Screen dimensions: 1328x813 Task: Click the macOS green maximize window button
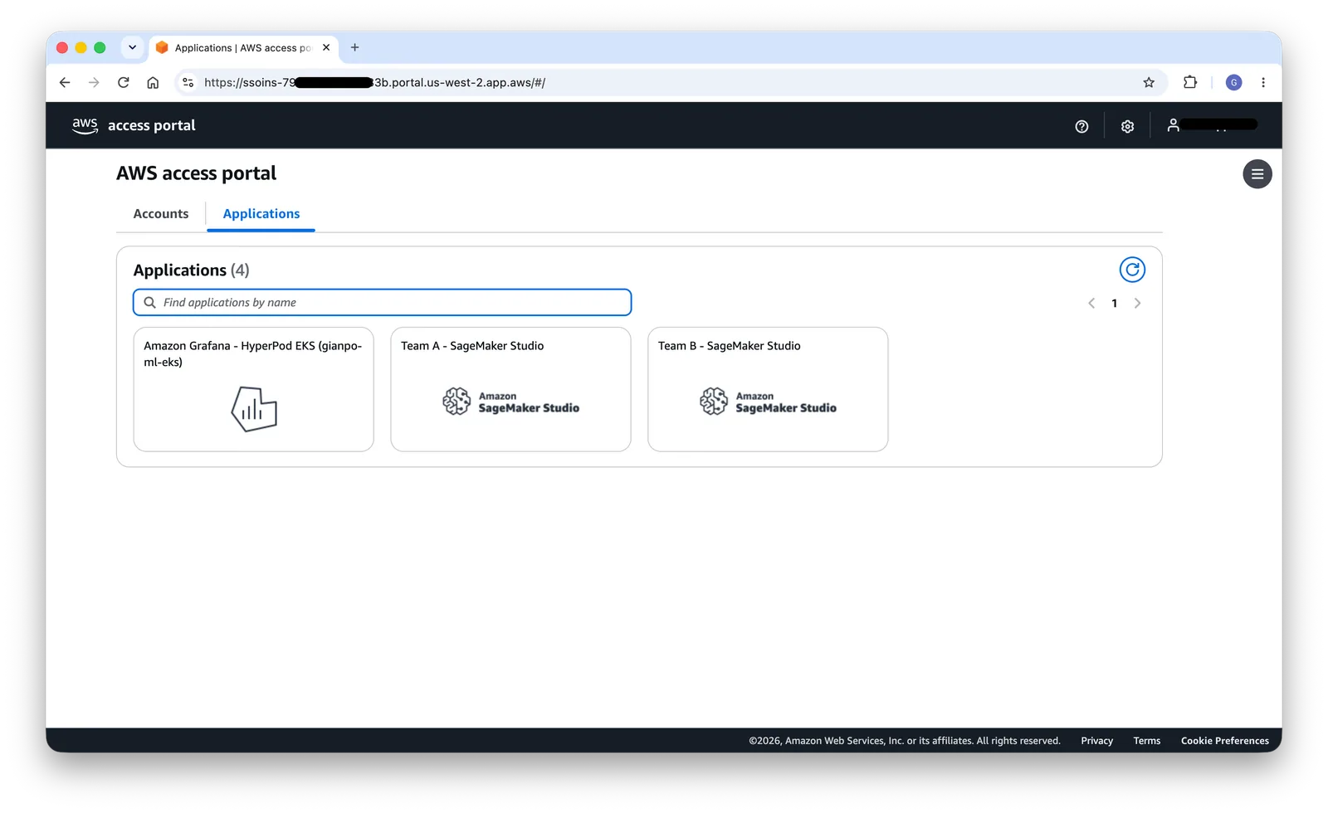coord(100,47)
